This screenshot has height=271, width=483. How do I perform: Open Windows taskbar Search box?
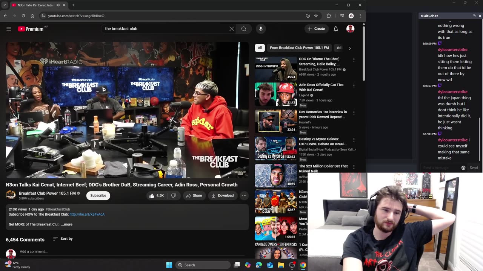pos(203,265)
